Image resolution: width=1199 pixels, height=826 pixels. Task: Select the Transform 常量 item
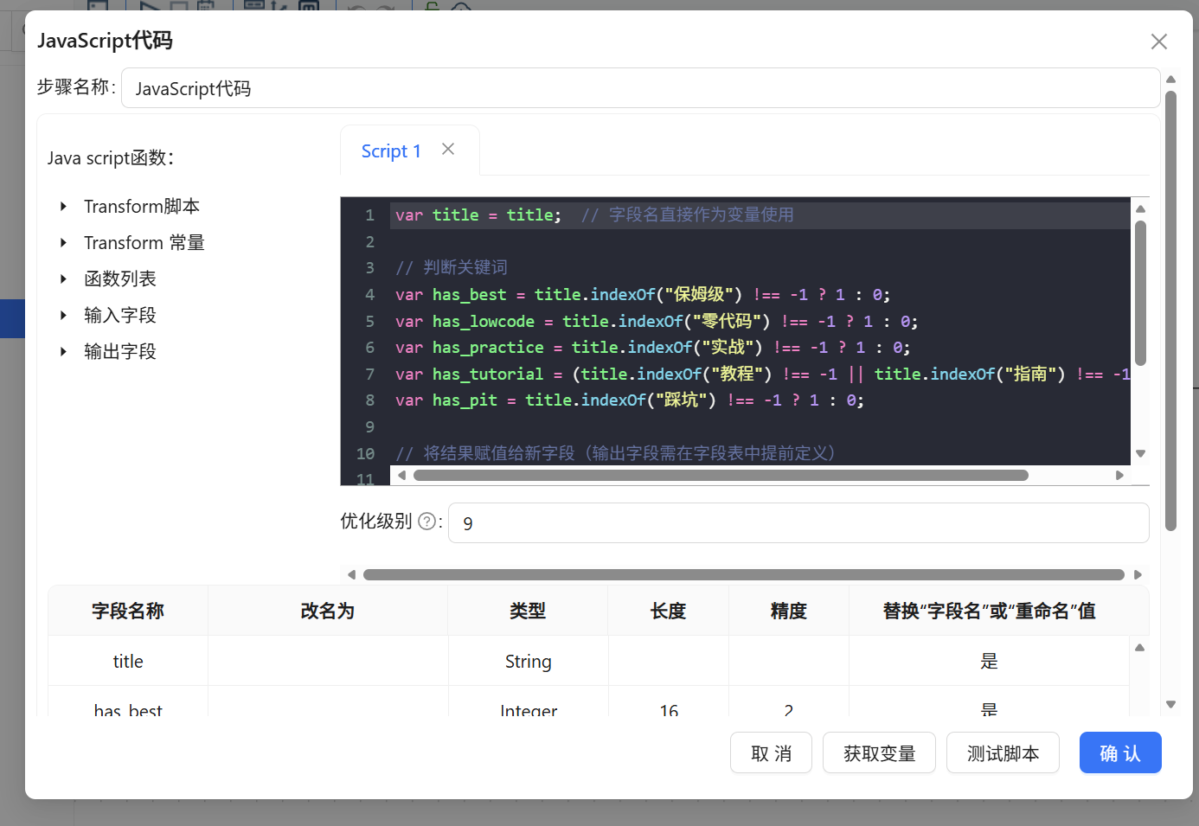144,243
